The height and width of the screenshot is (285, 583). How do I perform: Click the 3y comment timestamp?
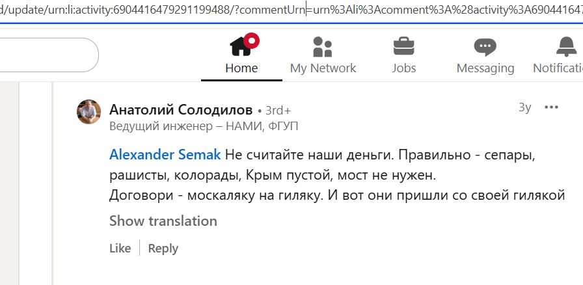[x=524, y=107]
